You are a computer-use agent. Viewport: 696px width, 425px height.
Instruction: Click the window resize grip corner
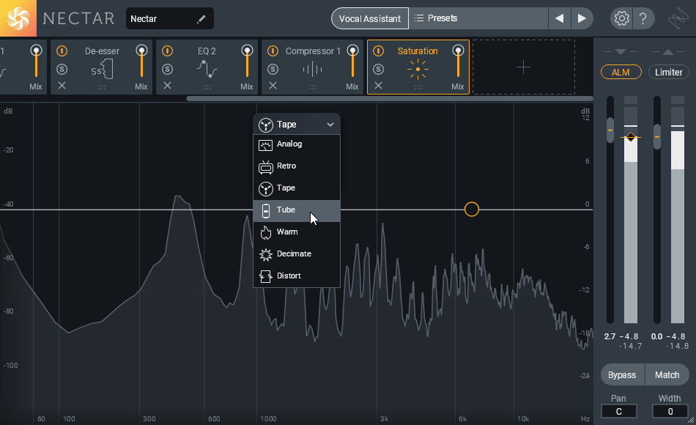[x=691, y=420]
